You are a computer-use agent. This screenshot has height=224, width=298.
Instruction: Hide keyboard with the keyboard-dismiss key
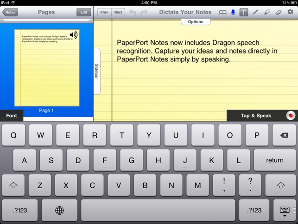pos(285,210)
